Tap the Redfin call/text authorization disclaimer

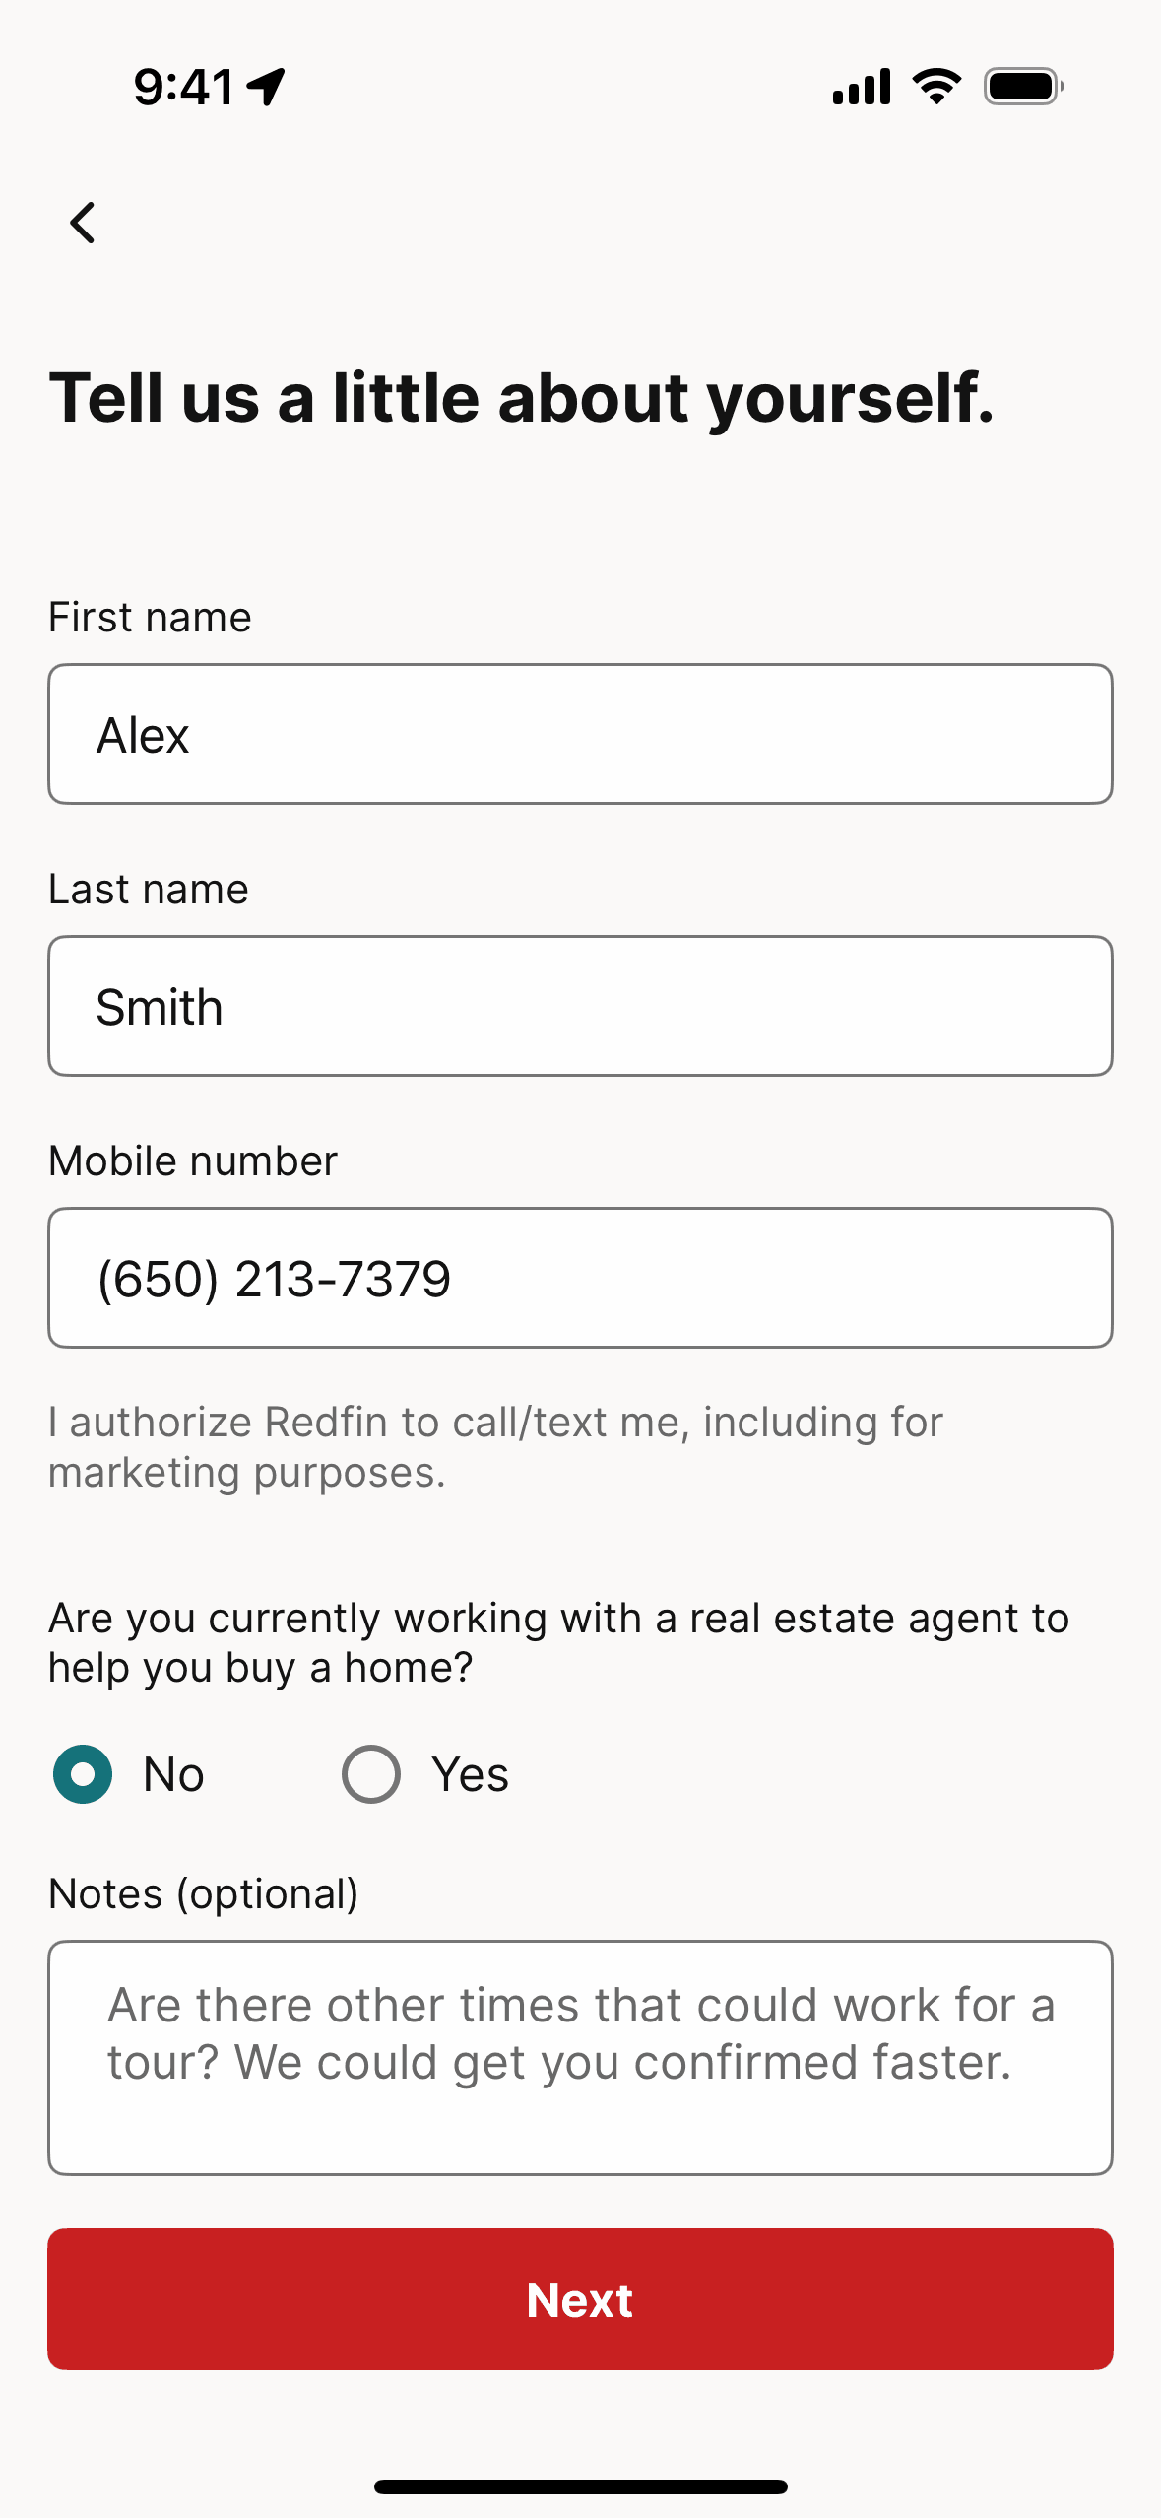click(x=495, y=1447)
